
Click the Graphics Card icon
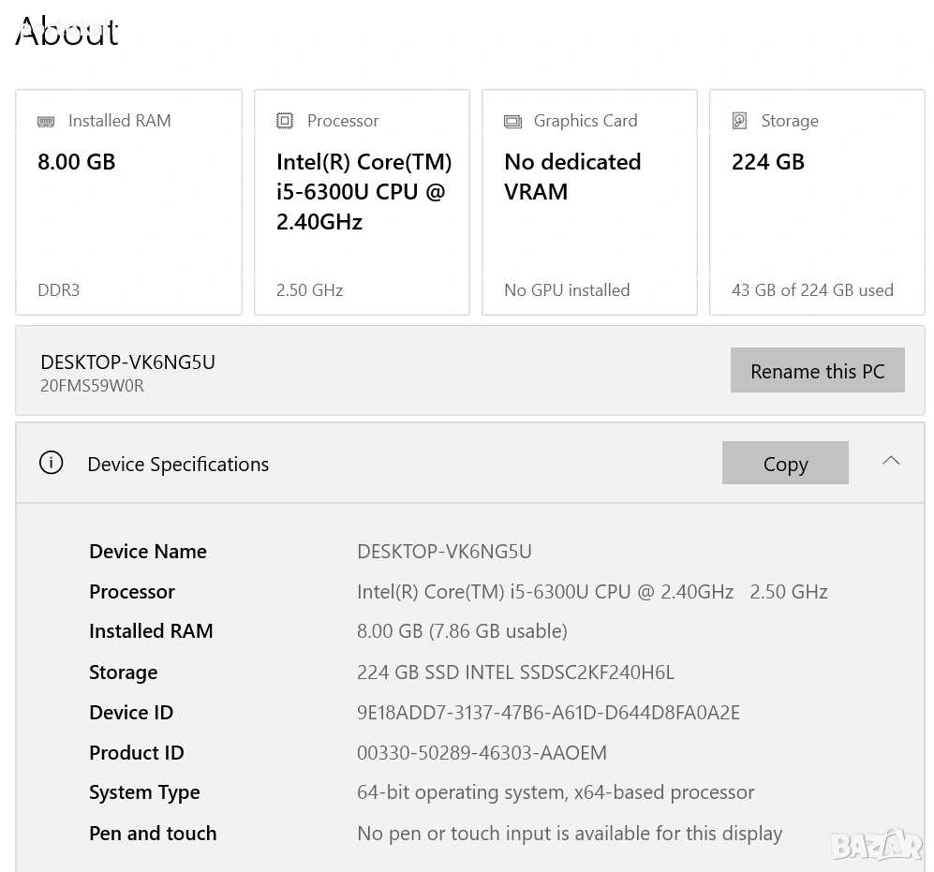click(x=512, y=121)
